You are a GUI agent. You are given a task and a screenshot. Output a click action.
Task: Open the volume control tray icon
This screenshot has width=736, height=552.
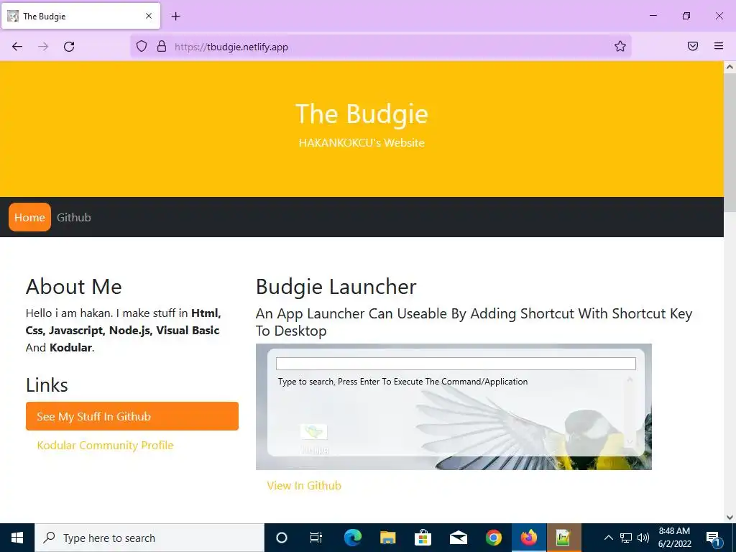click(x=643, y=538)
